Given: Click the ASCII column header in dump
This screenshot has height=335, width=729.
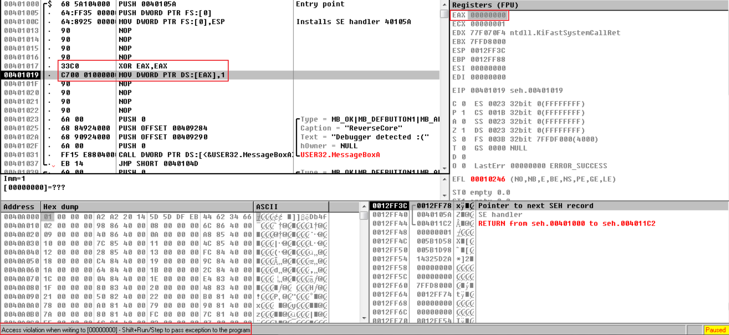Looking at the screenshot, I should click(291, 207).
